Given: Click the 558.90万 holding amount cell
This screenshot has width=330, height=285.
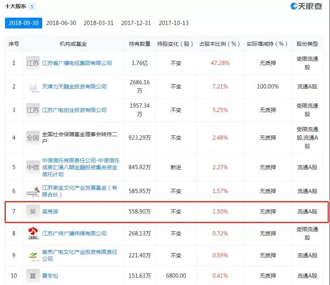Looking at the screenshot, I should (140, 212).
